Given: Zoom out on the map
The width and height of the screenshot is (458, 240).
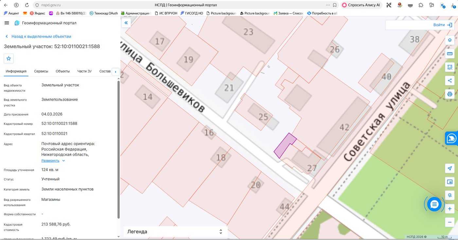Looking at the screenshot, I should pos(450,222).
